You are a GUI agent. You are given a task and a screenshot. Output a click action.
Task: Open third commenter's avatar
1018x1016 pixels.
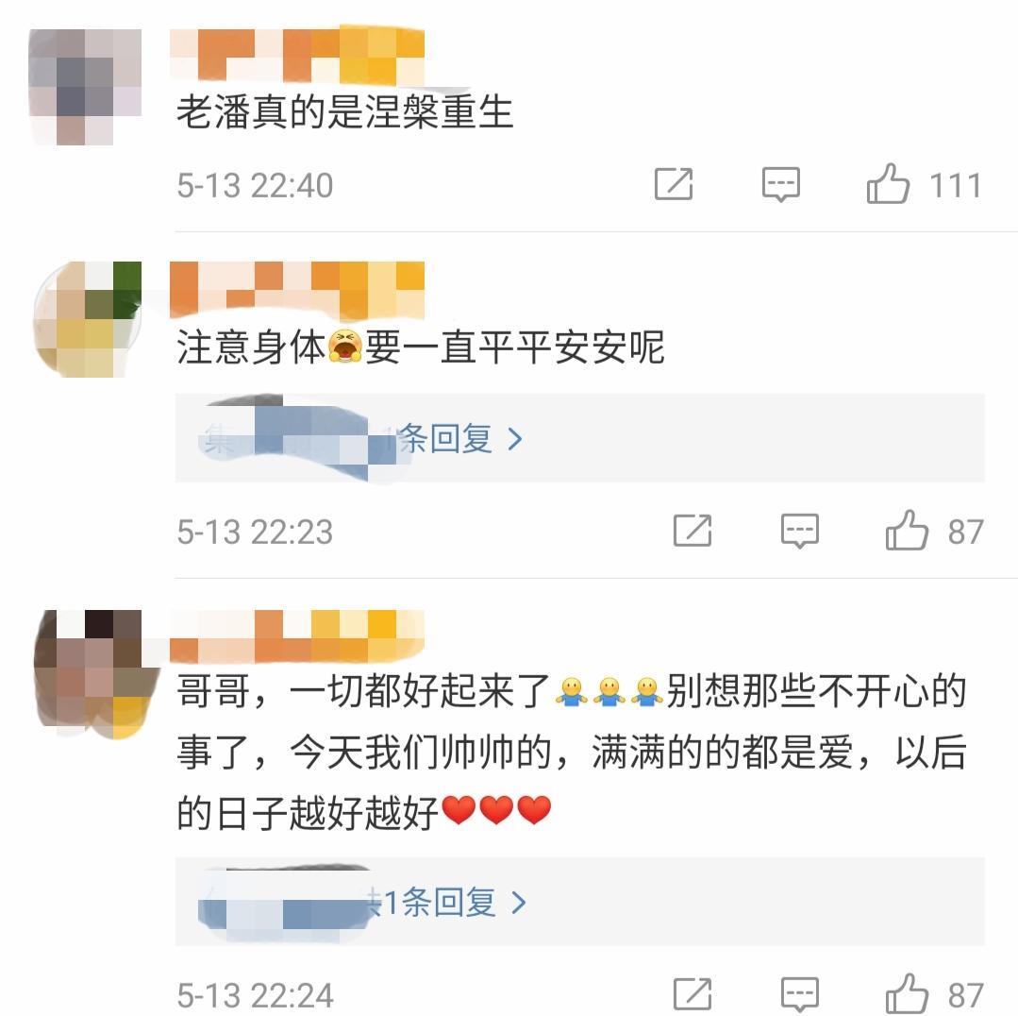tap(96, 674)
